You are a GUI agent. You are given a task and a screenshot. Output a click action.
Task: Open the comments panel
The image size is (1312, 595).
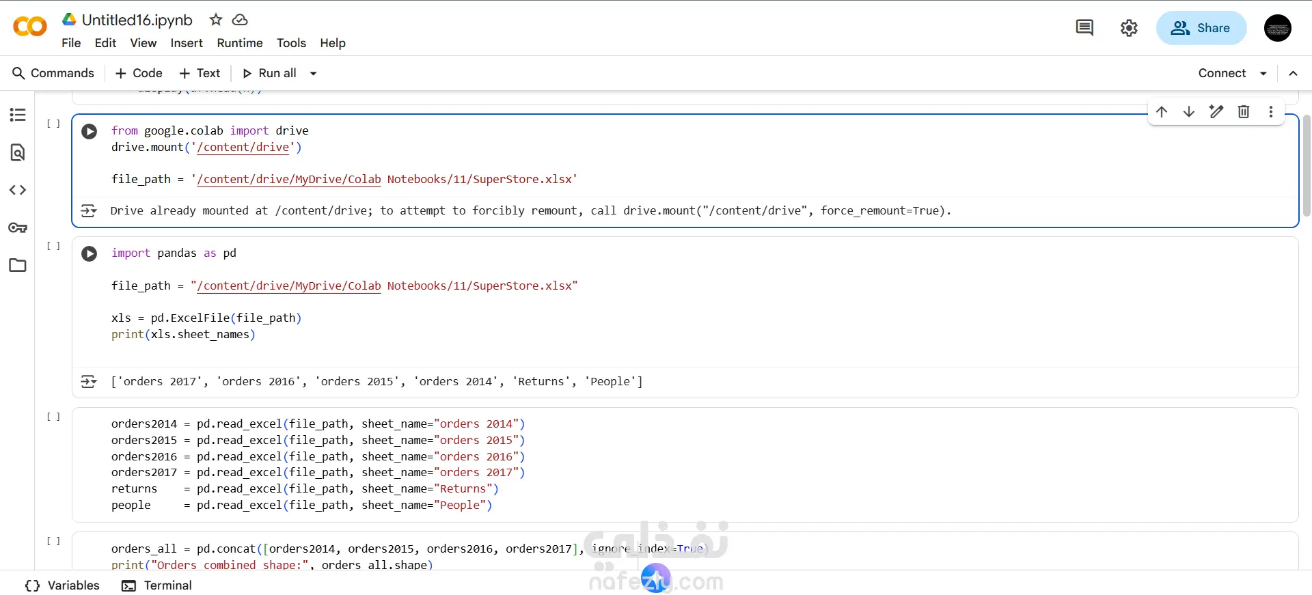[1084, 28]
